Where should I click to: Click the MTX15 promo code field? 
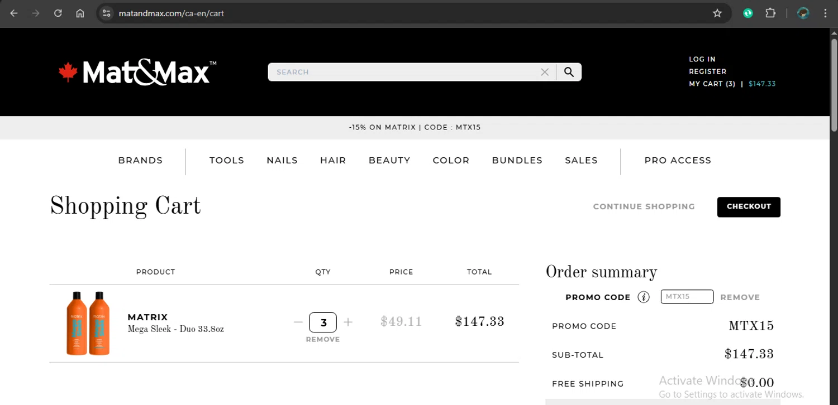click(687, 297)
